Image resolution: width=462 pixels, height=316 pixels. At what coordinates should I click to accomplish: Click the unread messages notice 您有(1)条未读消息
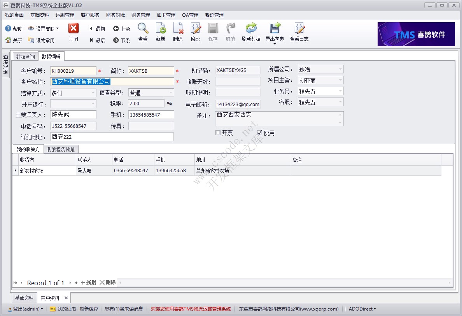coord(124,309)
